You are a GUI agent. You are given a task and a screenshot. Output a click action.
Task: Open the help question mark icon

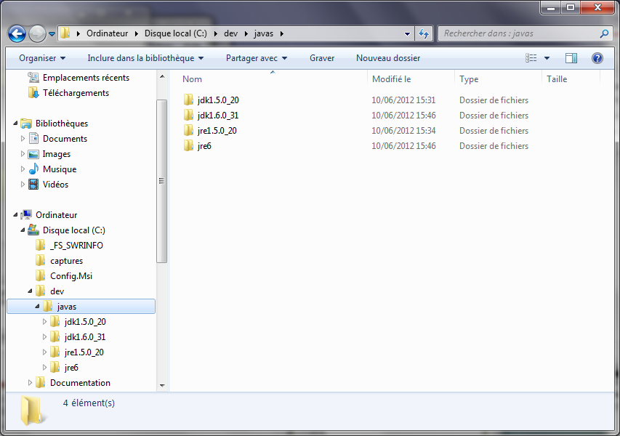coord(597,58)
